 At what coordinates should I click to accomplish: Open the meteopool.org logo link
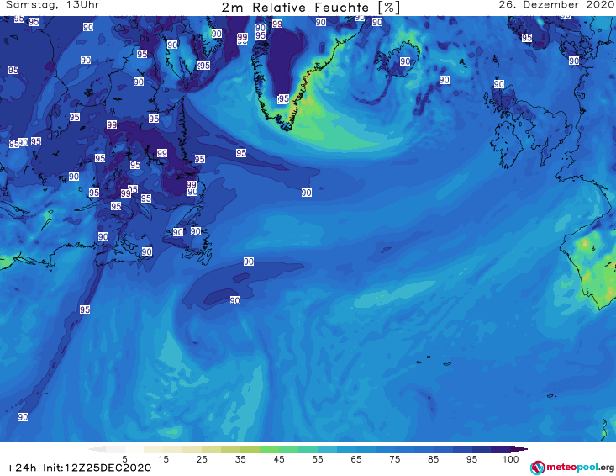(572, 468)
